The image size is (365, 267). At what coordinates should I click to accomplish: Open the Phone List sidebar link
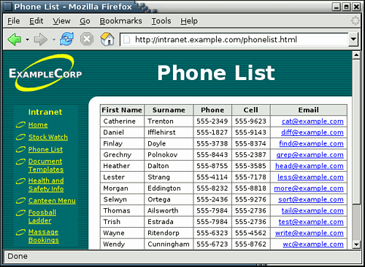point(45,149)
